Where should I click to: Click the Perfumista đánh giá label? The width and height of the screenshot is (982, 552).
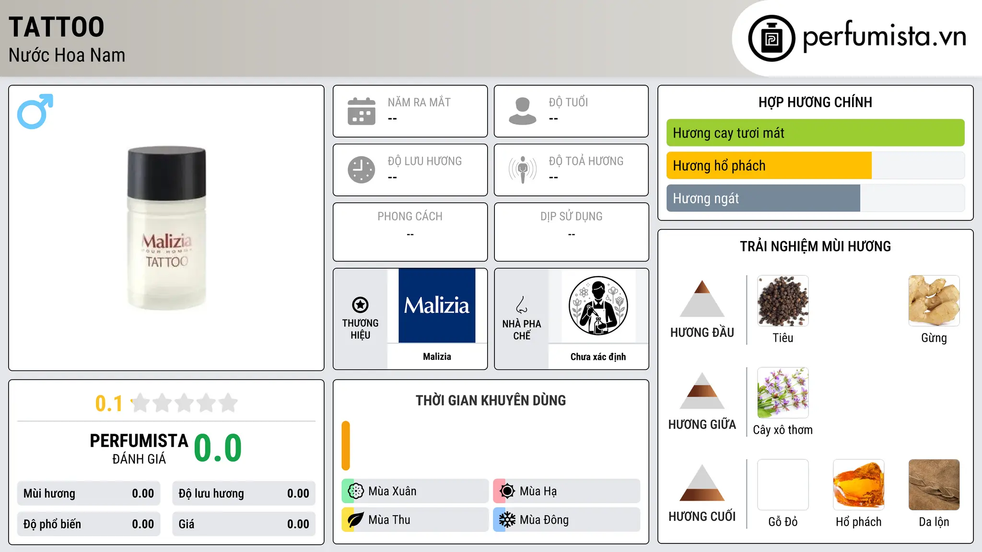[139, 448]
